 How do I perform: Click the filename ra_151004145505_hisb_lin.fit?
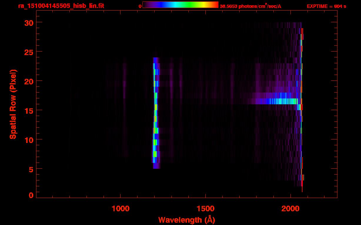point(61,6)
